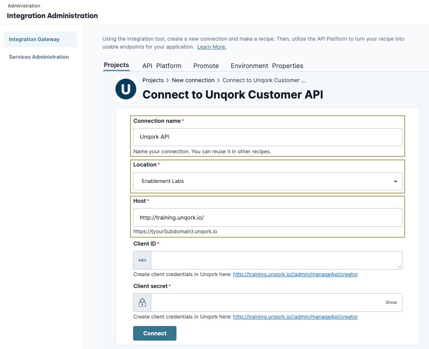Screen dimensions: 429x349
Task: Show the client secret value
Action: tap(391, 303)
